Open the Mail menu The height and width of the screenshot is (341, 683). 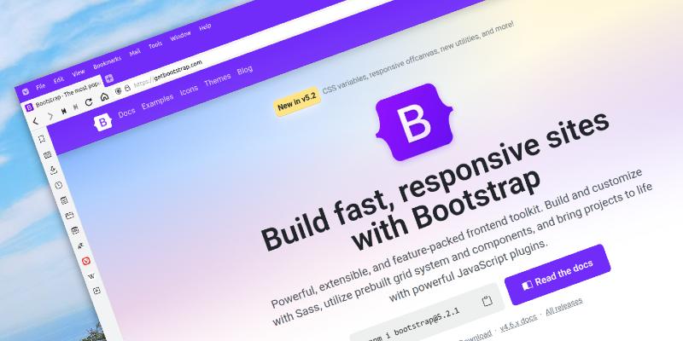pos(135,53)
